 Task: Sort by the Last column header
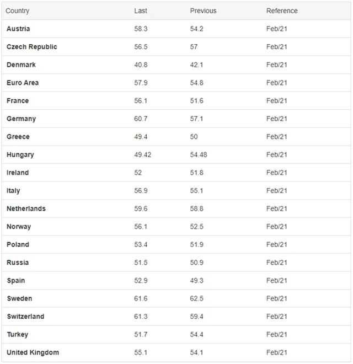coord(141,10)
